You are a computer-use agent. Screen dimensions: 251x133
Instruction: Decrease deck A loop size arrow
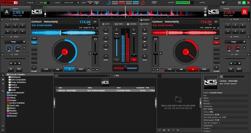coord(11,64)
